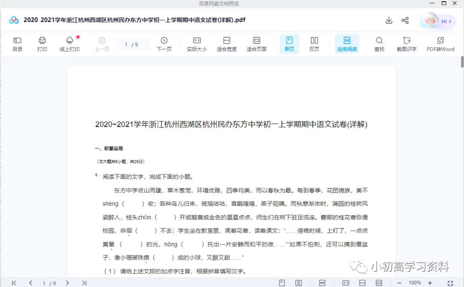Viewport: 464px width, 287px height.
Task: Enable 单页 single page view
Action: [290, 44]
